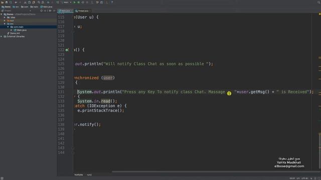Switch to the Thread.java editor tab
The image size is (321, 180).
tap(82, 11)
